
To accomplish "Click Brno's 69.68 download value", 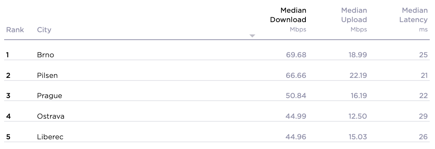I will point(296,55).
